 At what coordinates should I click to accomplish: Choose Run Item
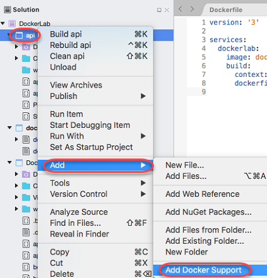[x=96, y=114]
